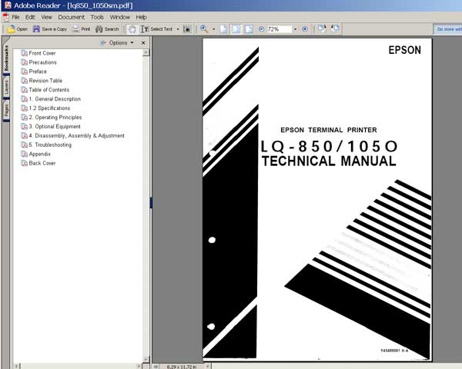Open Search with binoculars icon

[x=107, y=29]
